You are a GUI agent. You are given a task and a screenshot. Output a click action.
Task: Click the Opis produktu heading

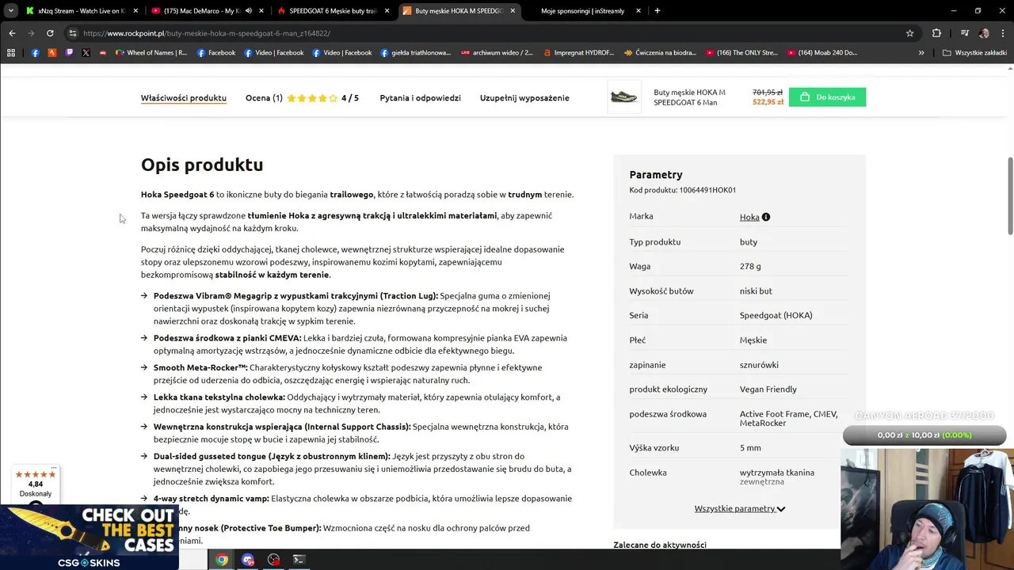coord(202,165)
